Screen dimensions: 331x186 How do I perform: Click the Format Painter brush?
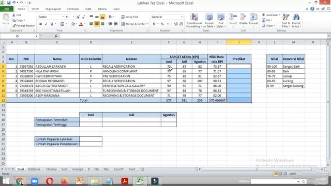pyautogui.click(x=14, y=25)
